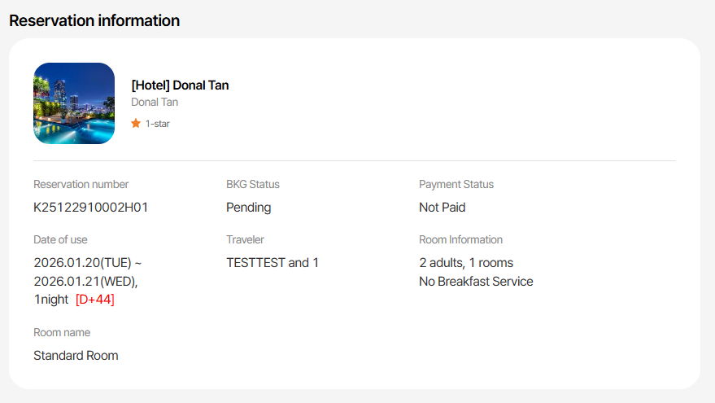This screenshot has height=403, width=715.
Task: Click the date of use 2026.01.20(TUE)
Action: pyautogui.click(x=82, y=263)
